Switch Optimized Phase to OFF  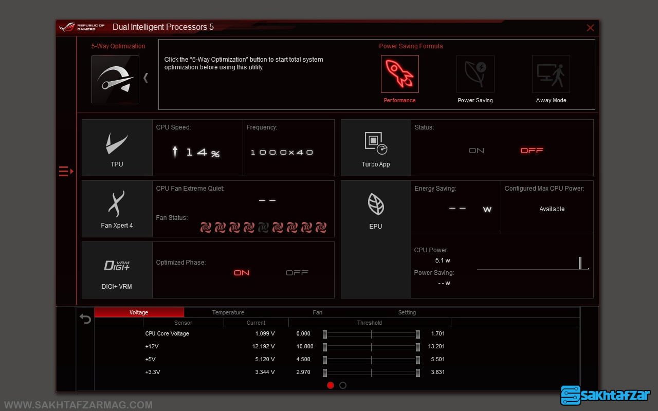pos(297,273)
